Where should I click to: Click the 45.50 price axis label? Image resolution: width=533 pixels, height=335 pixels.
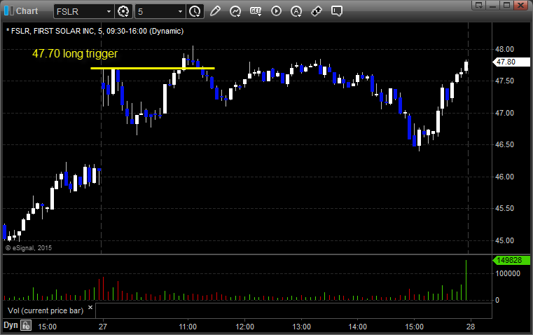(x=504, y=208)
